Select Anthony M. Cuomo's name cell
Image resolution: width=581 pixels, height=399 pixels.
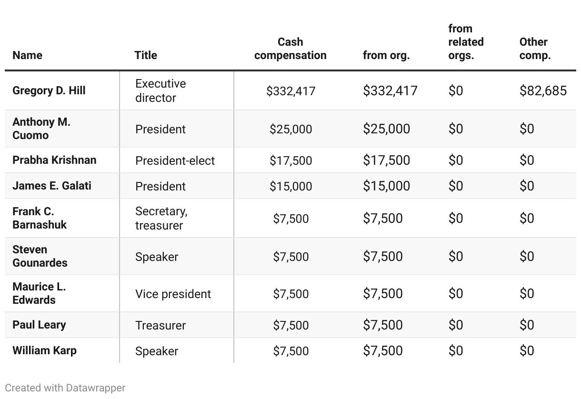point(41,129)
